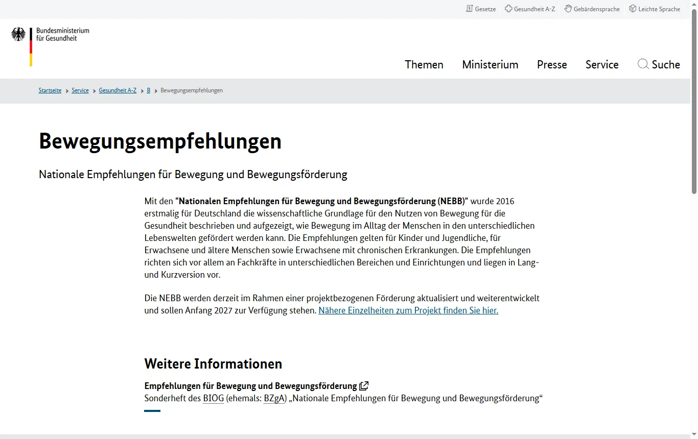The width and height of the screenshot is (698, 439).
Task: Open the Ministerium menu
Action: click(490, 64)
